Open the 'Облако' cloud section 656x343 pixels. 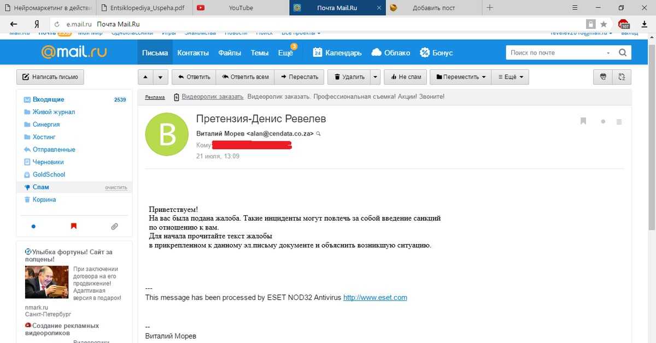pyautogui.click(x=390, y=53)
